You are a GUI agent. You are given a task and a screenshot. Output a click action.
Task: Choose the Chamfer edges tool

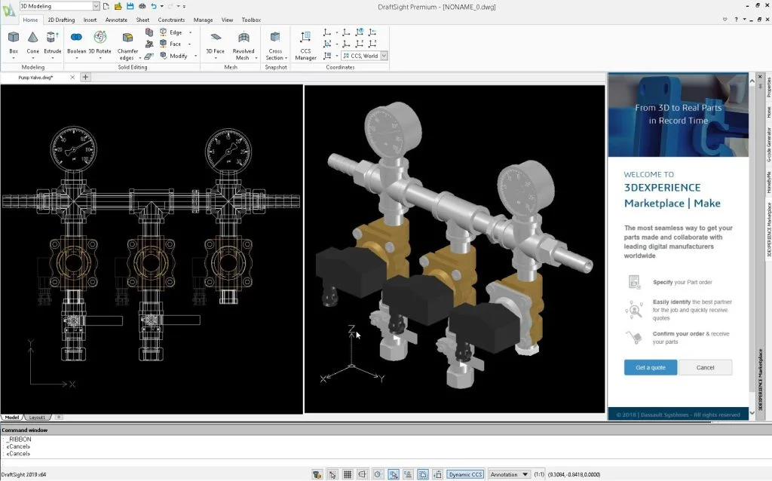point(127,41)
